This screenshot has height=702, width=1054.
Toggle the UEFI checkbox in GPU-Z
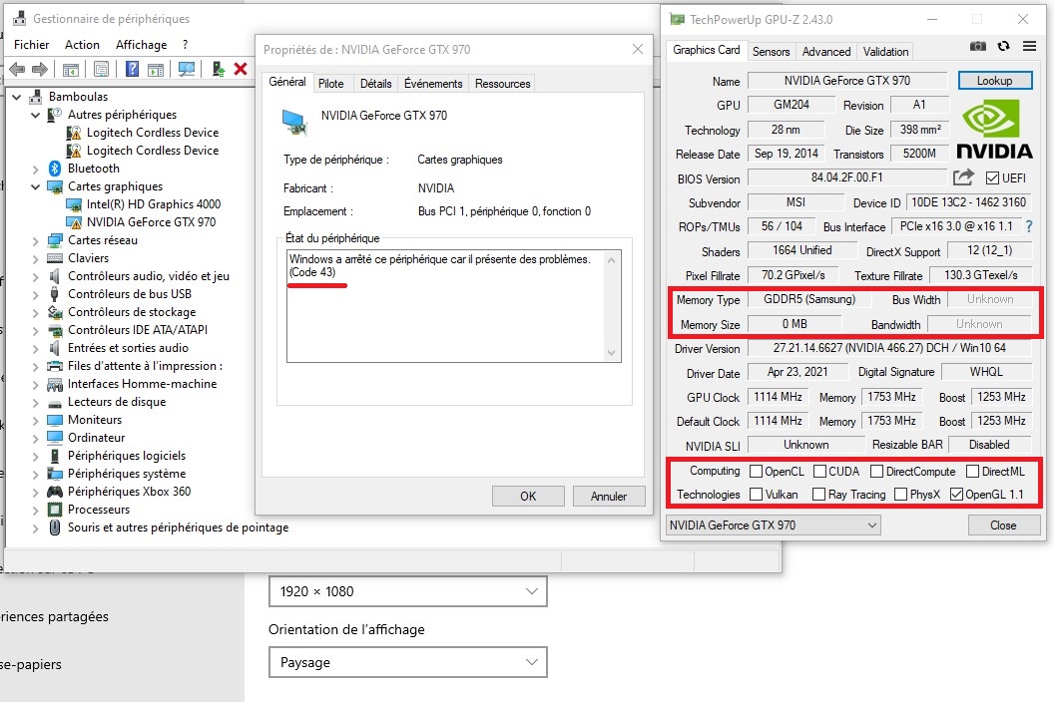(x=992, y=178)
